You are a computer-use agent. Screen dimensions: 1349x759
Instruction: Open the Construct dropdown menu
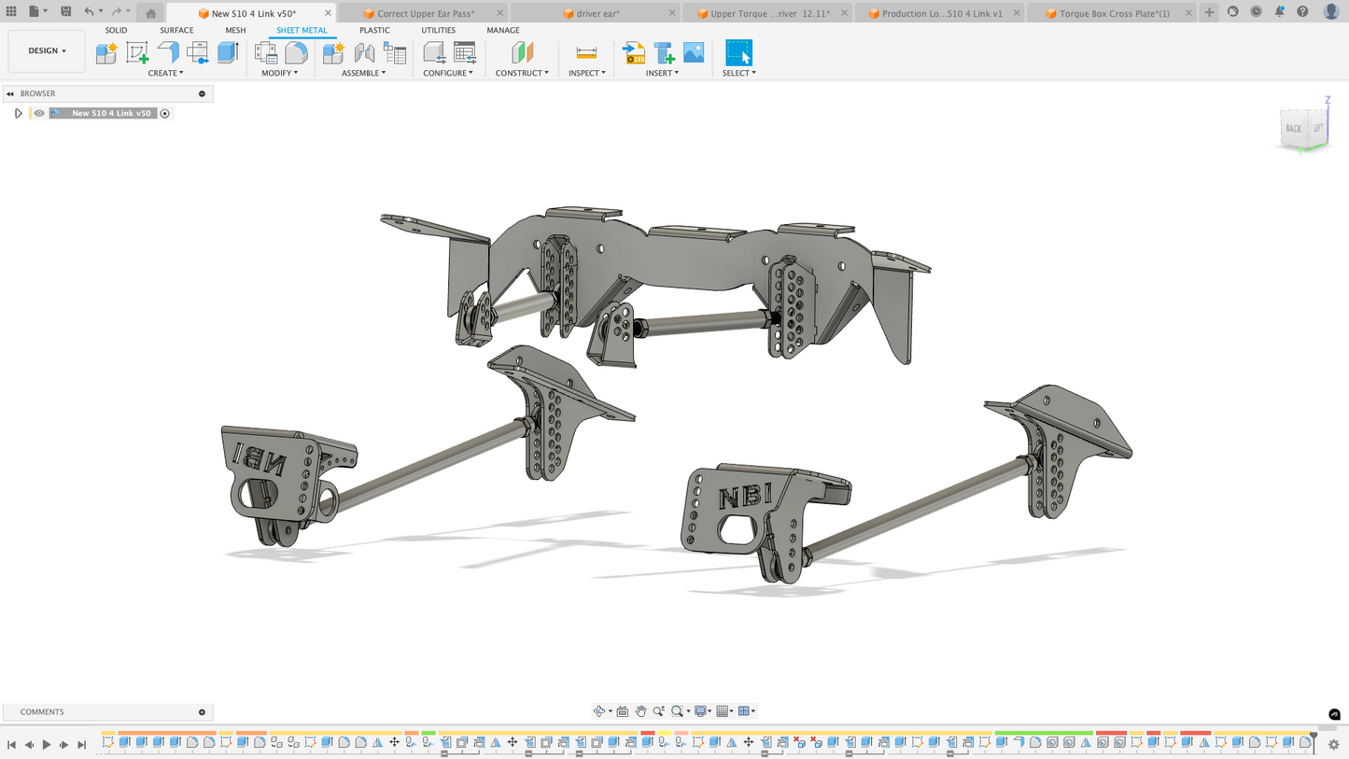pyautogui.click(x=522, y=73)
